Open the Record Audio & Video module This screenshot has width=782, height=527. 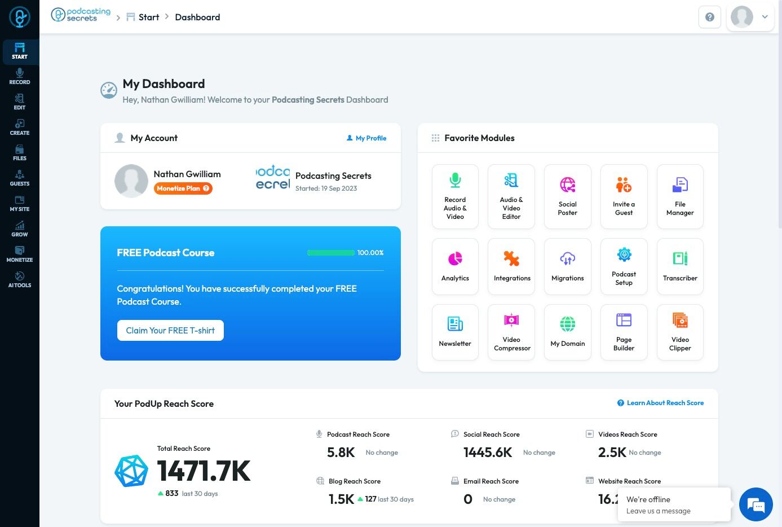click(455, 196)
